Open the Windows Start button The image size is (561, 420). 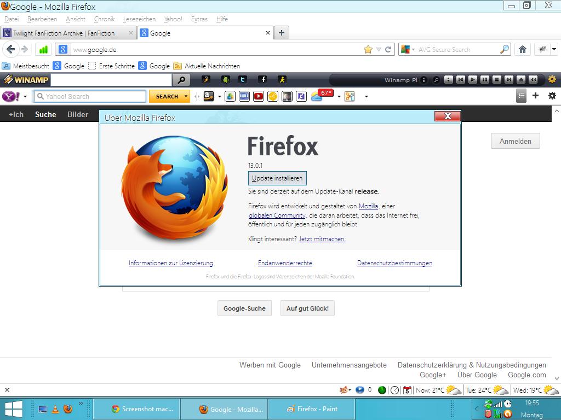coord(14,409)
